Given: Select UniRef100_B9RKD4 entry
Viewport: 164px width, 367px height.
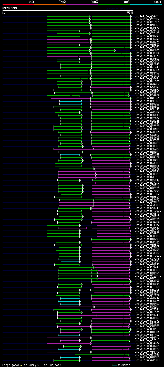Looking at the screenshot, I should tap(147, 53).
